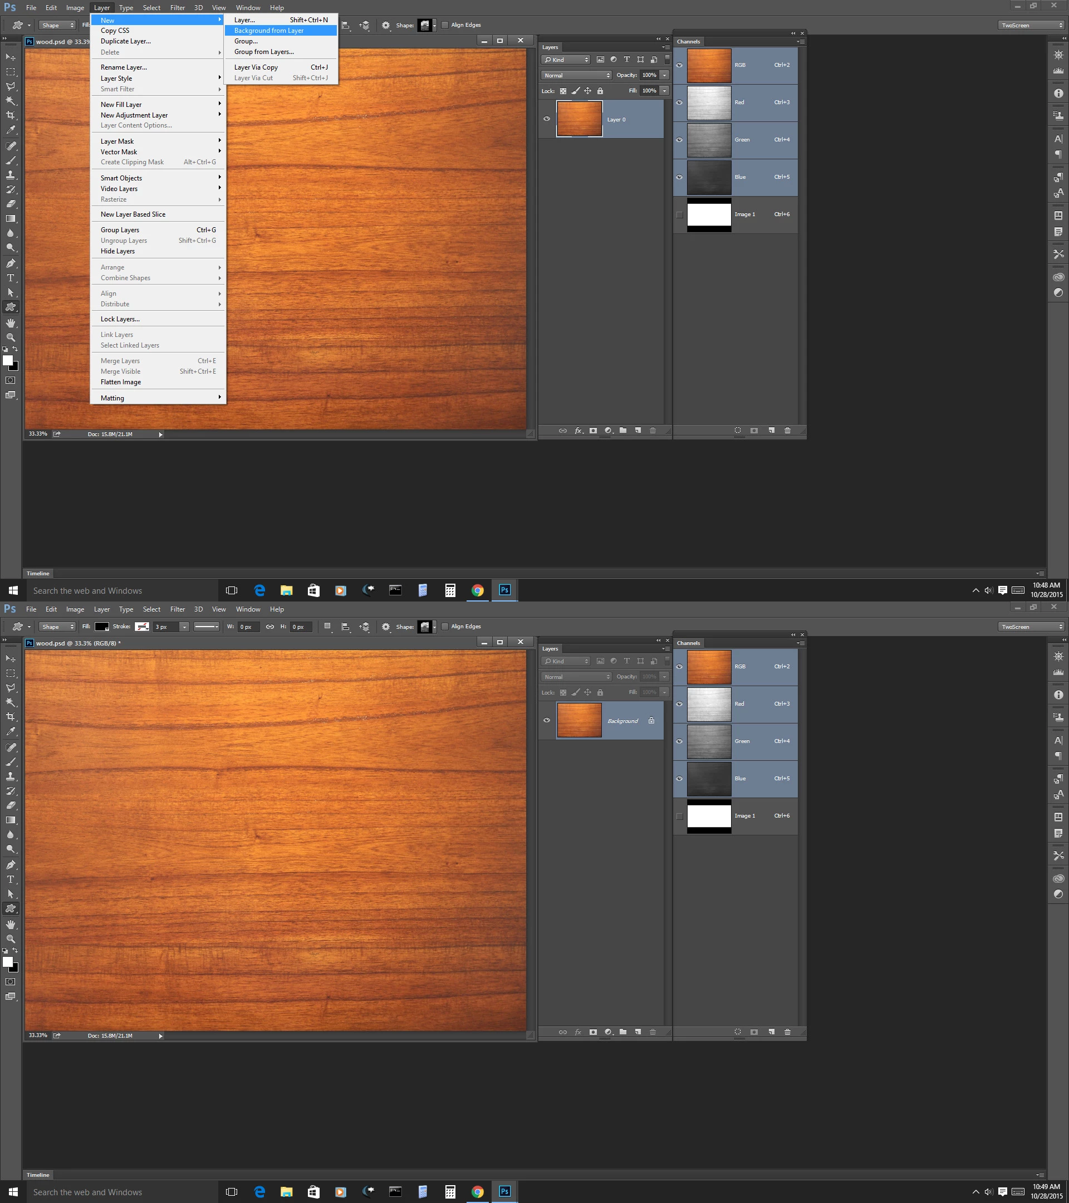The width and height of the screenshot is (1069, 1203).
Task: Click the fx style icon beneath Layer 0
Action: coord(578,431)
